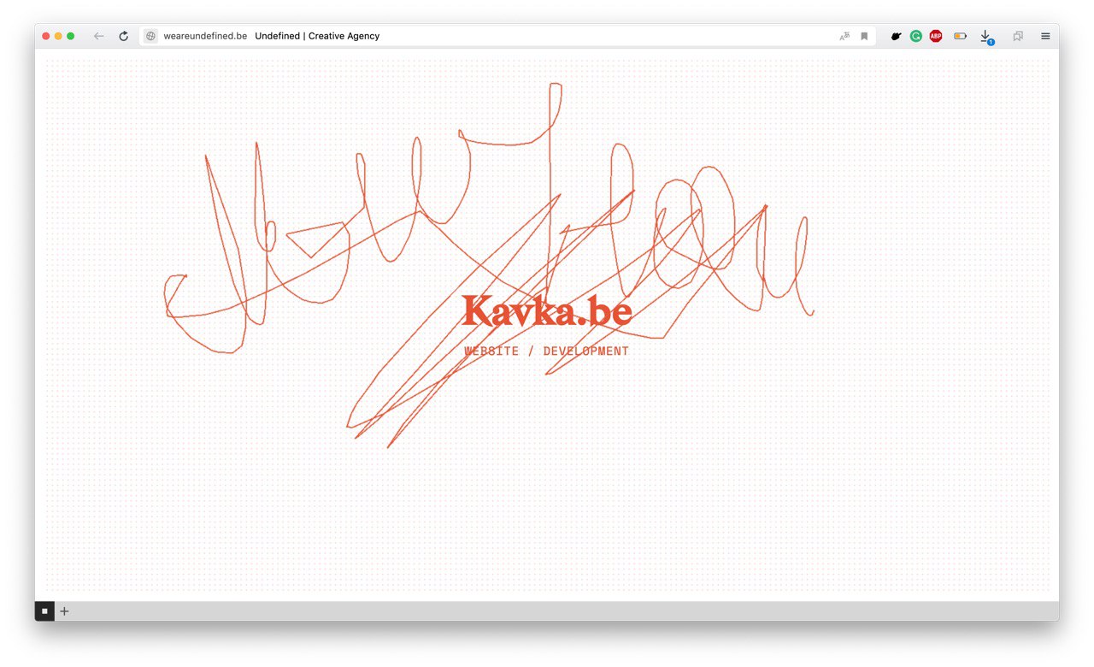This screenshot has height=667, width=1094.
Task: Open the Adblock Plus ABP icon
Action: click(x=936, y=36)
